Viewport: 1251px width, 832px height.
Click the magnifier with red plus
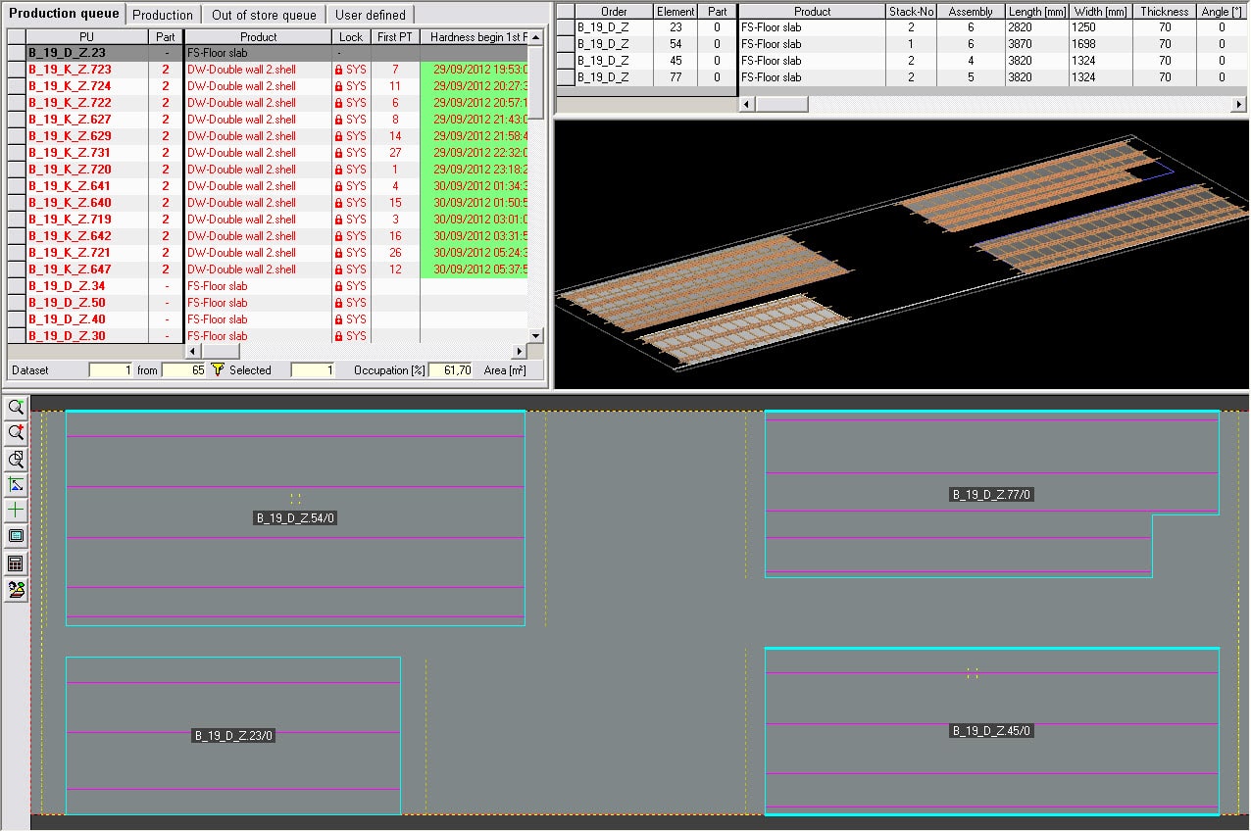click(x=16, y=433)
